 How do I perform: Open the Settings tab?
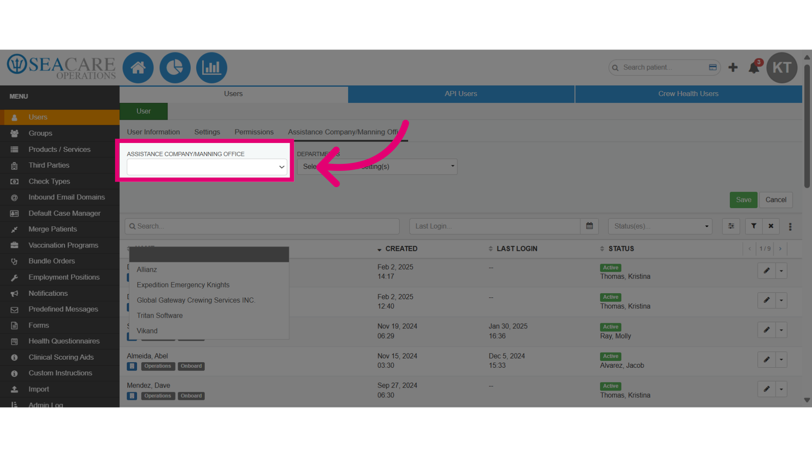click(x=207, y=132)
